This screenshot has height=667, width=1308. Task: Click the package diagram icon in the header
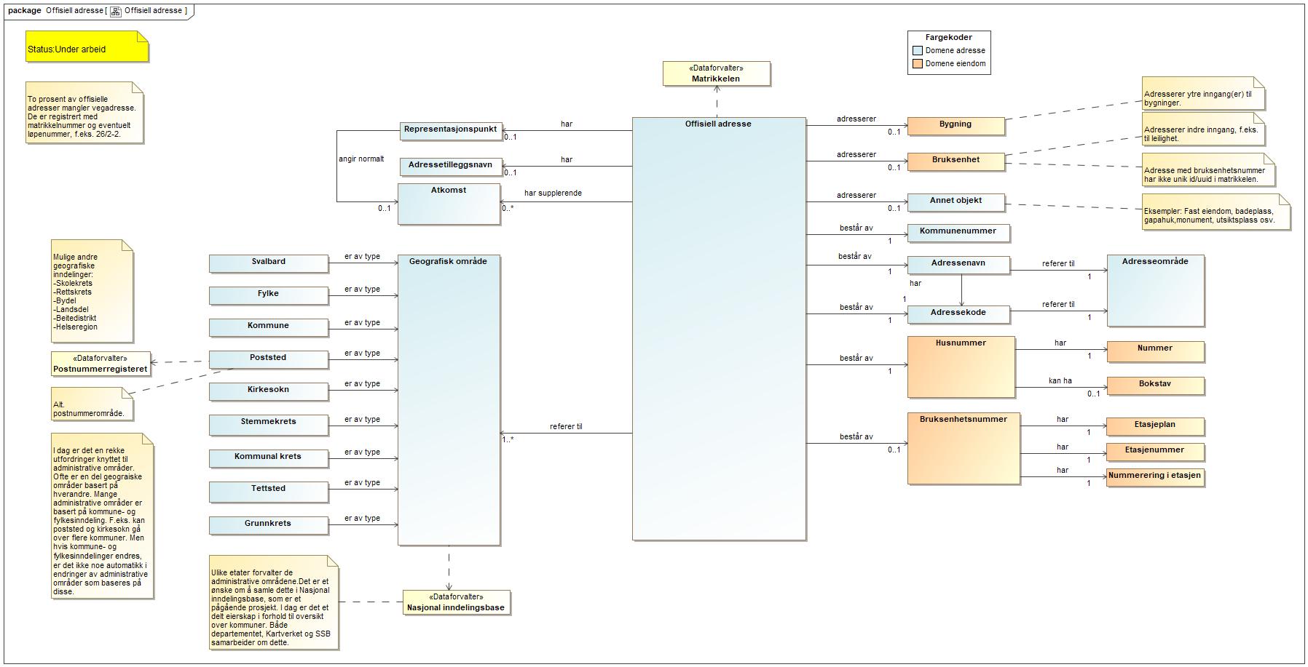point(116,11)
